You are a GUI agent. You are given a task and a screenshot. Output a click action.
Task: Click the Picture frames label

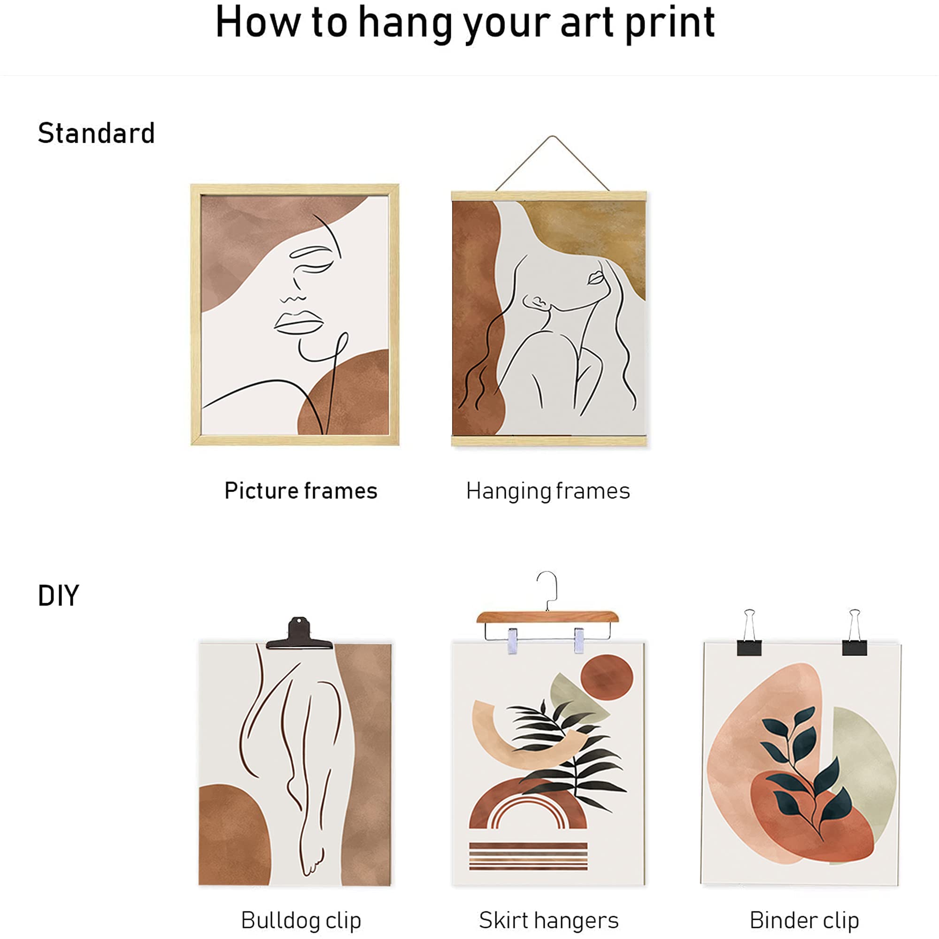click(301, 491)
